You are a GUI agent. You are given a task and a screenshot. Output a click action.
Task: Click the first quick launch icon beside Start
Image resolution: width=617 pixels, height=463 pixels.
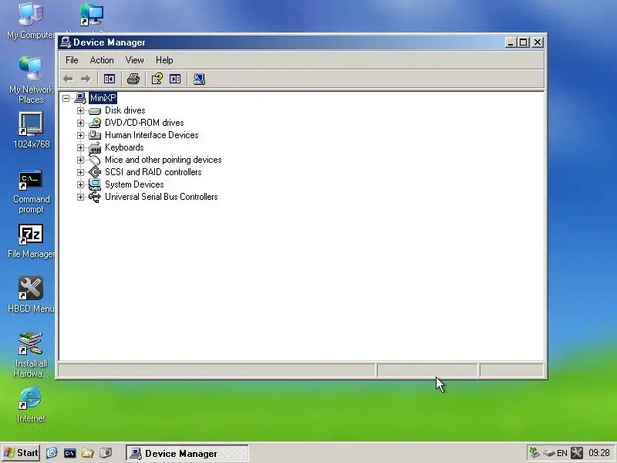pos(52,453)
